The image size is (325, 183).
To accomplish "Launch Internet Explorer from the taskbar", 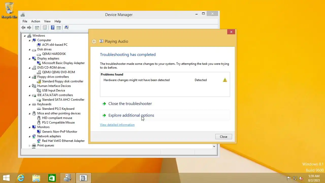I will click(x=21, y=178).
